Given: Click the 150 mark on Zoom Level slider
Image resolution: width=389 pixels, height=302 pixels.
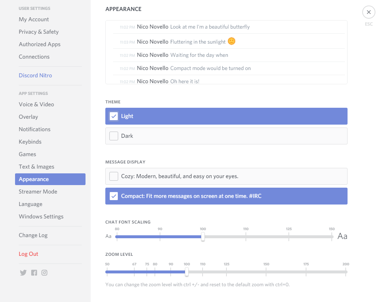Looking at the screenshot, I should coord(266,272).
